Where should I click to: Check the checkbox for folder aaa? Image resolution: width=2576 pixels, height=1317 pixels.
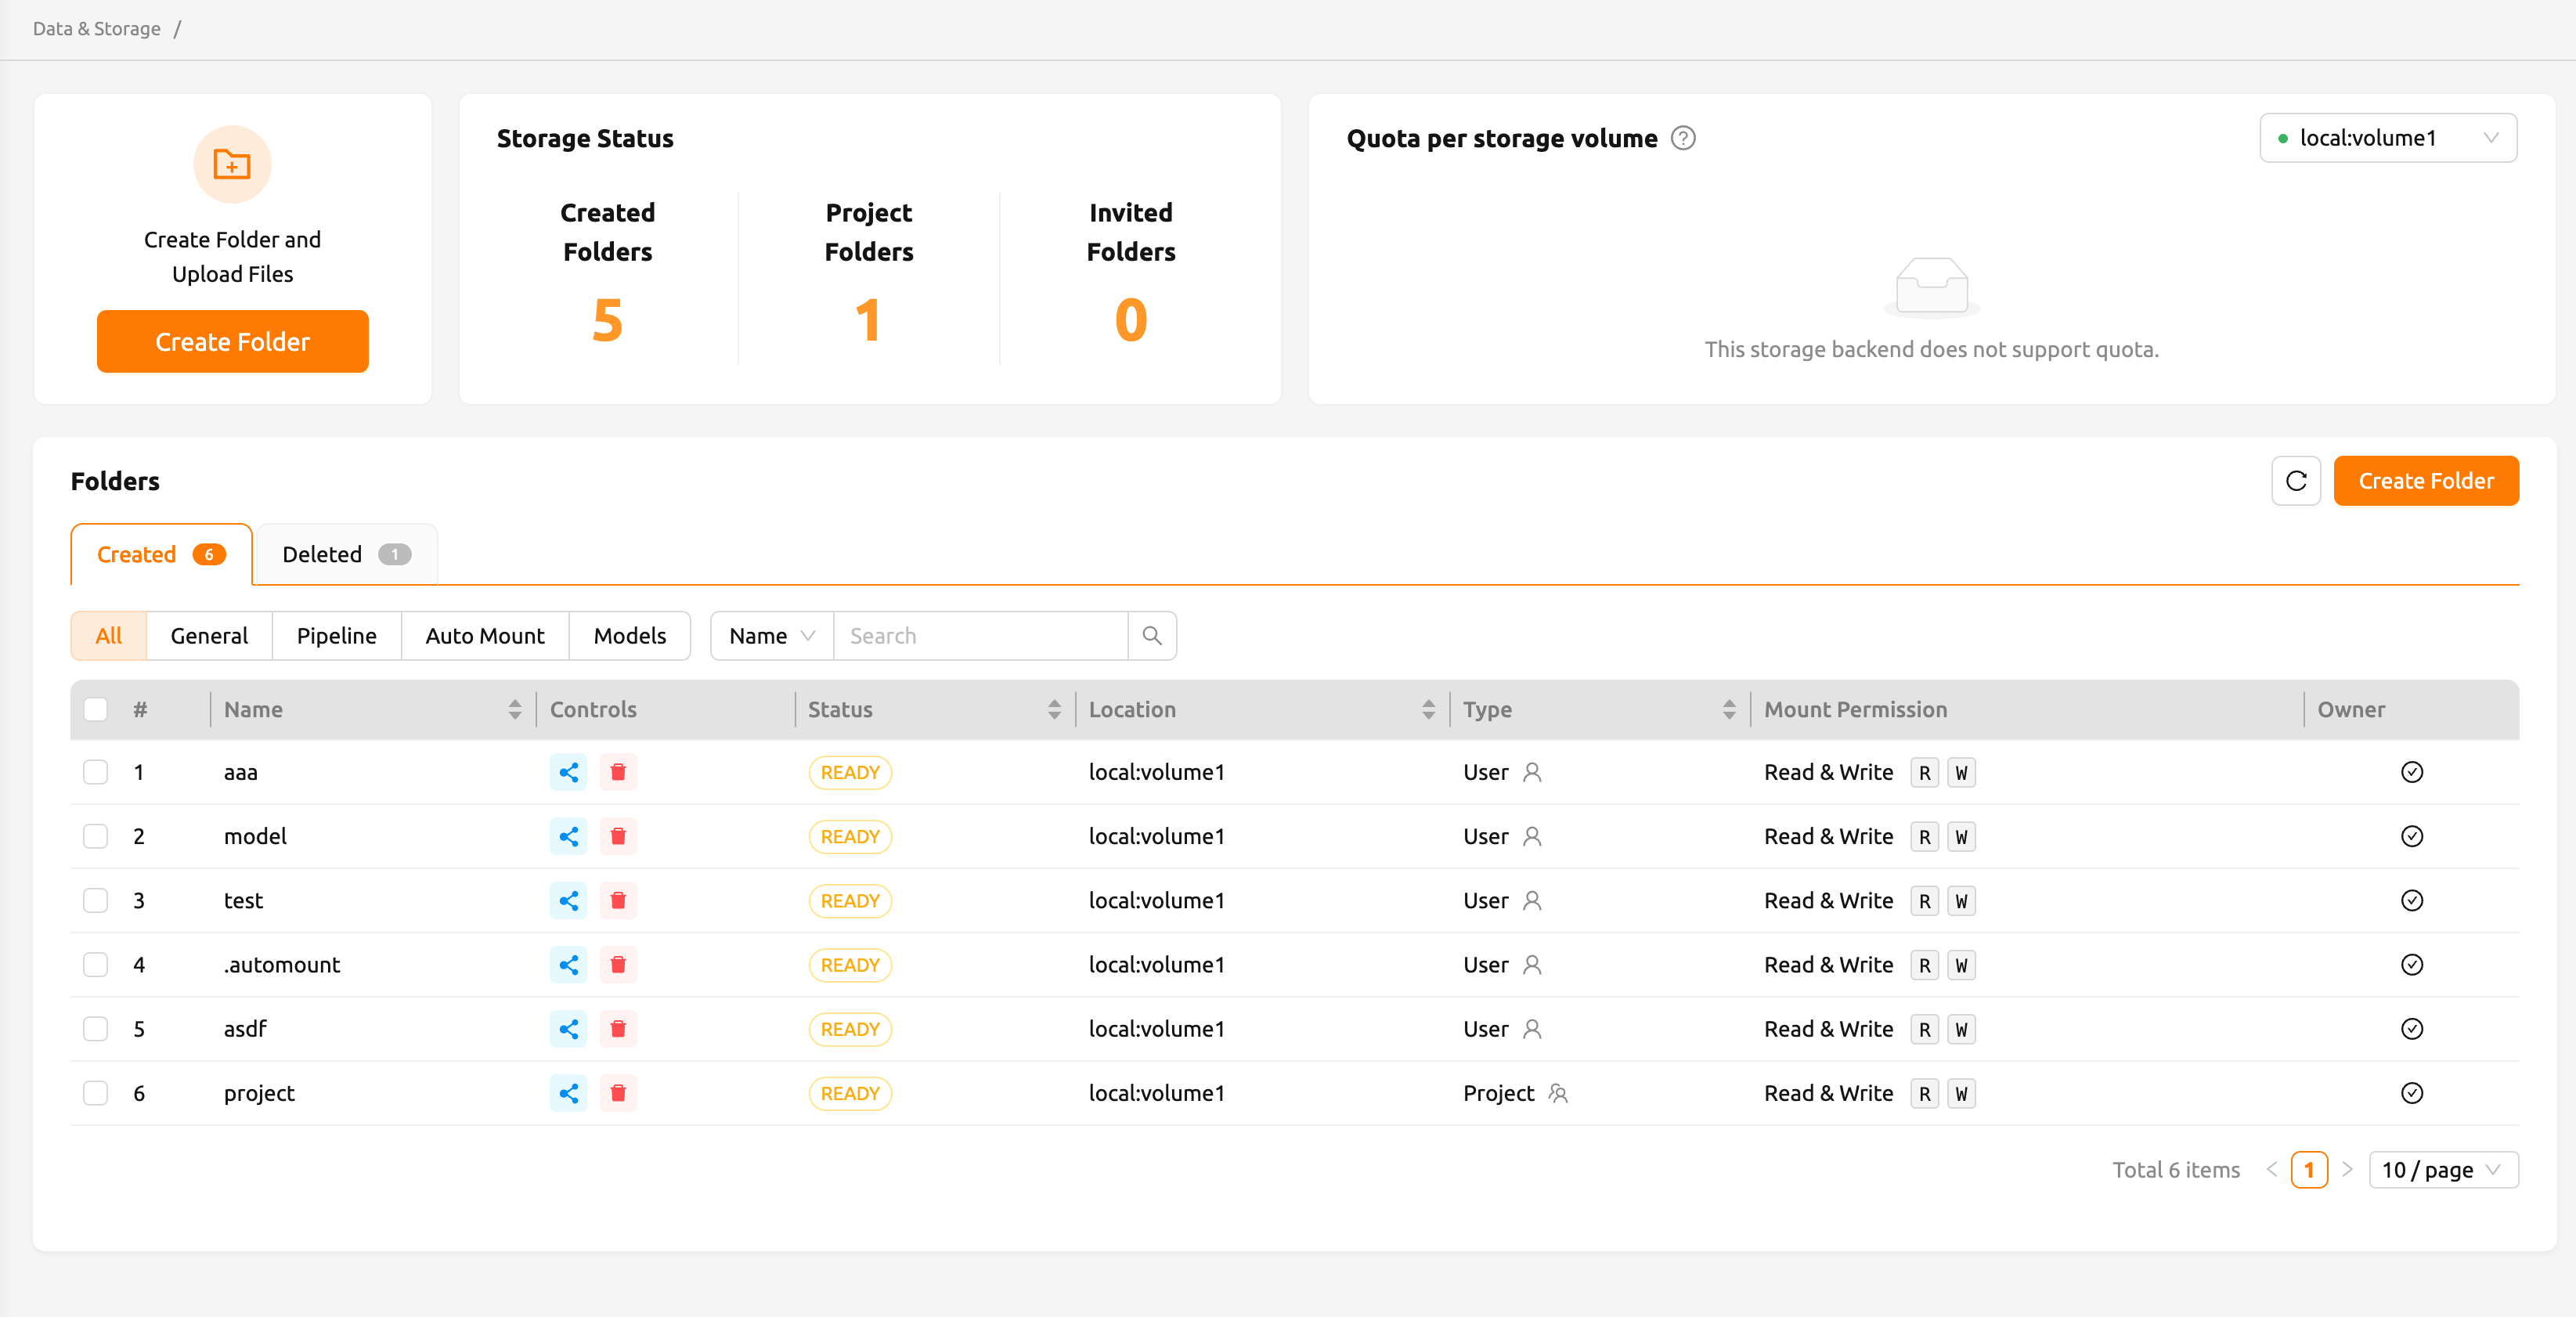(x=95, y=772)
